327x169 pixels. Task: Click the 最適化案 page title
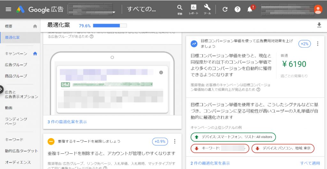(x=59, y=25)
